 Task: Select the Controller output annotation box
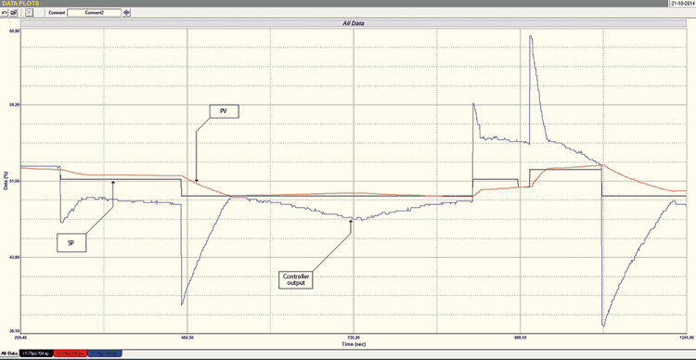(x=296, y=279)
